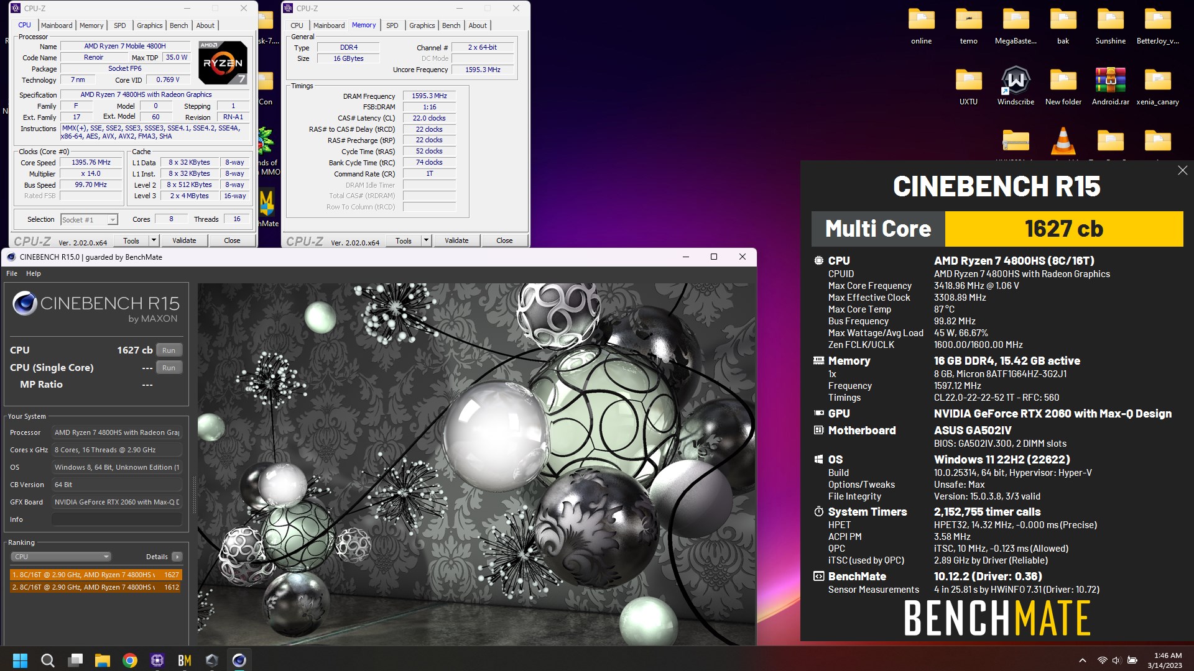Open Tools dropdown arrow in CPU-Z CPU window

(154, 240)
